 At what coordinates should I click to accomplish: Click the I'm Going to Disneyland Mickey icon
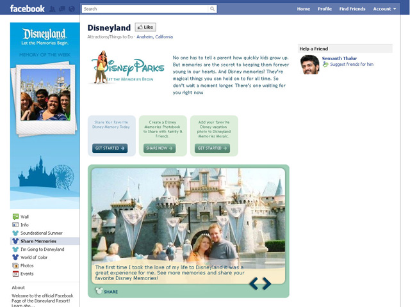[x=15, y=249]
